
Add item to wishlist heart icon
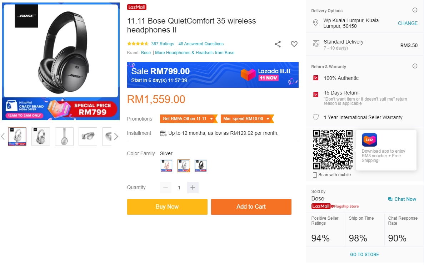pos(294,44)
